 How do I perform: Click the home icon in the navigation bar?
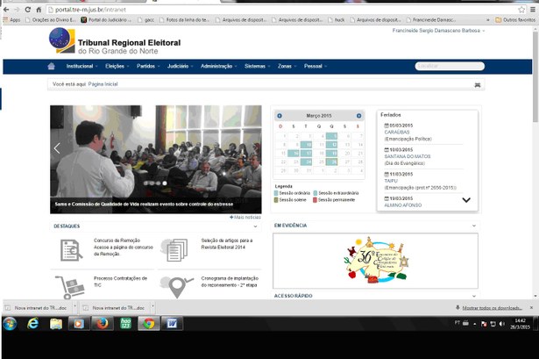coord(51,66)
